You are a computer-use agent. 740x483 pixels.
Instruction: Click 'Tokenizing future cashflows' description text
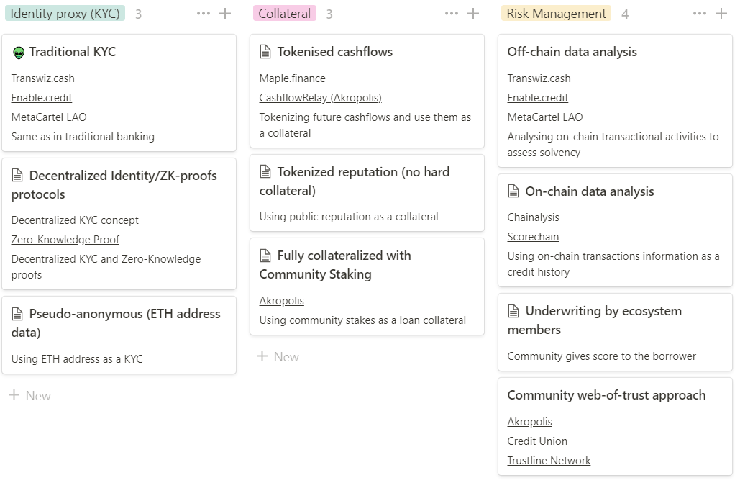tap(365, 125)
